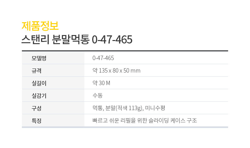
Task: Click the dimensions 약 135 x 80 x 50 mm
Action: pos(116,71)
